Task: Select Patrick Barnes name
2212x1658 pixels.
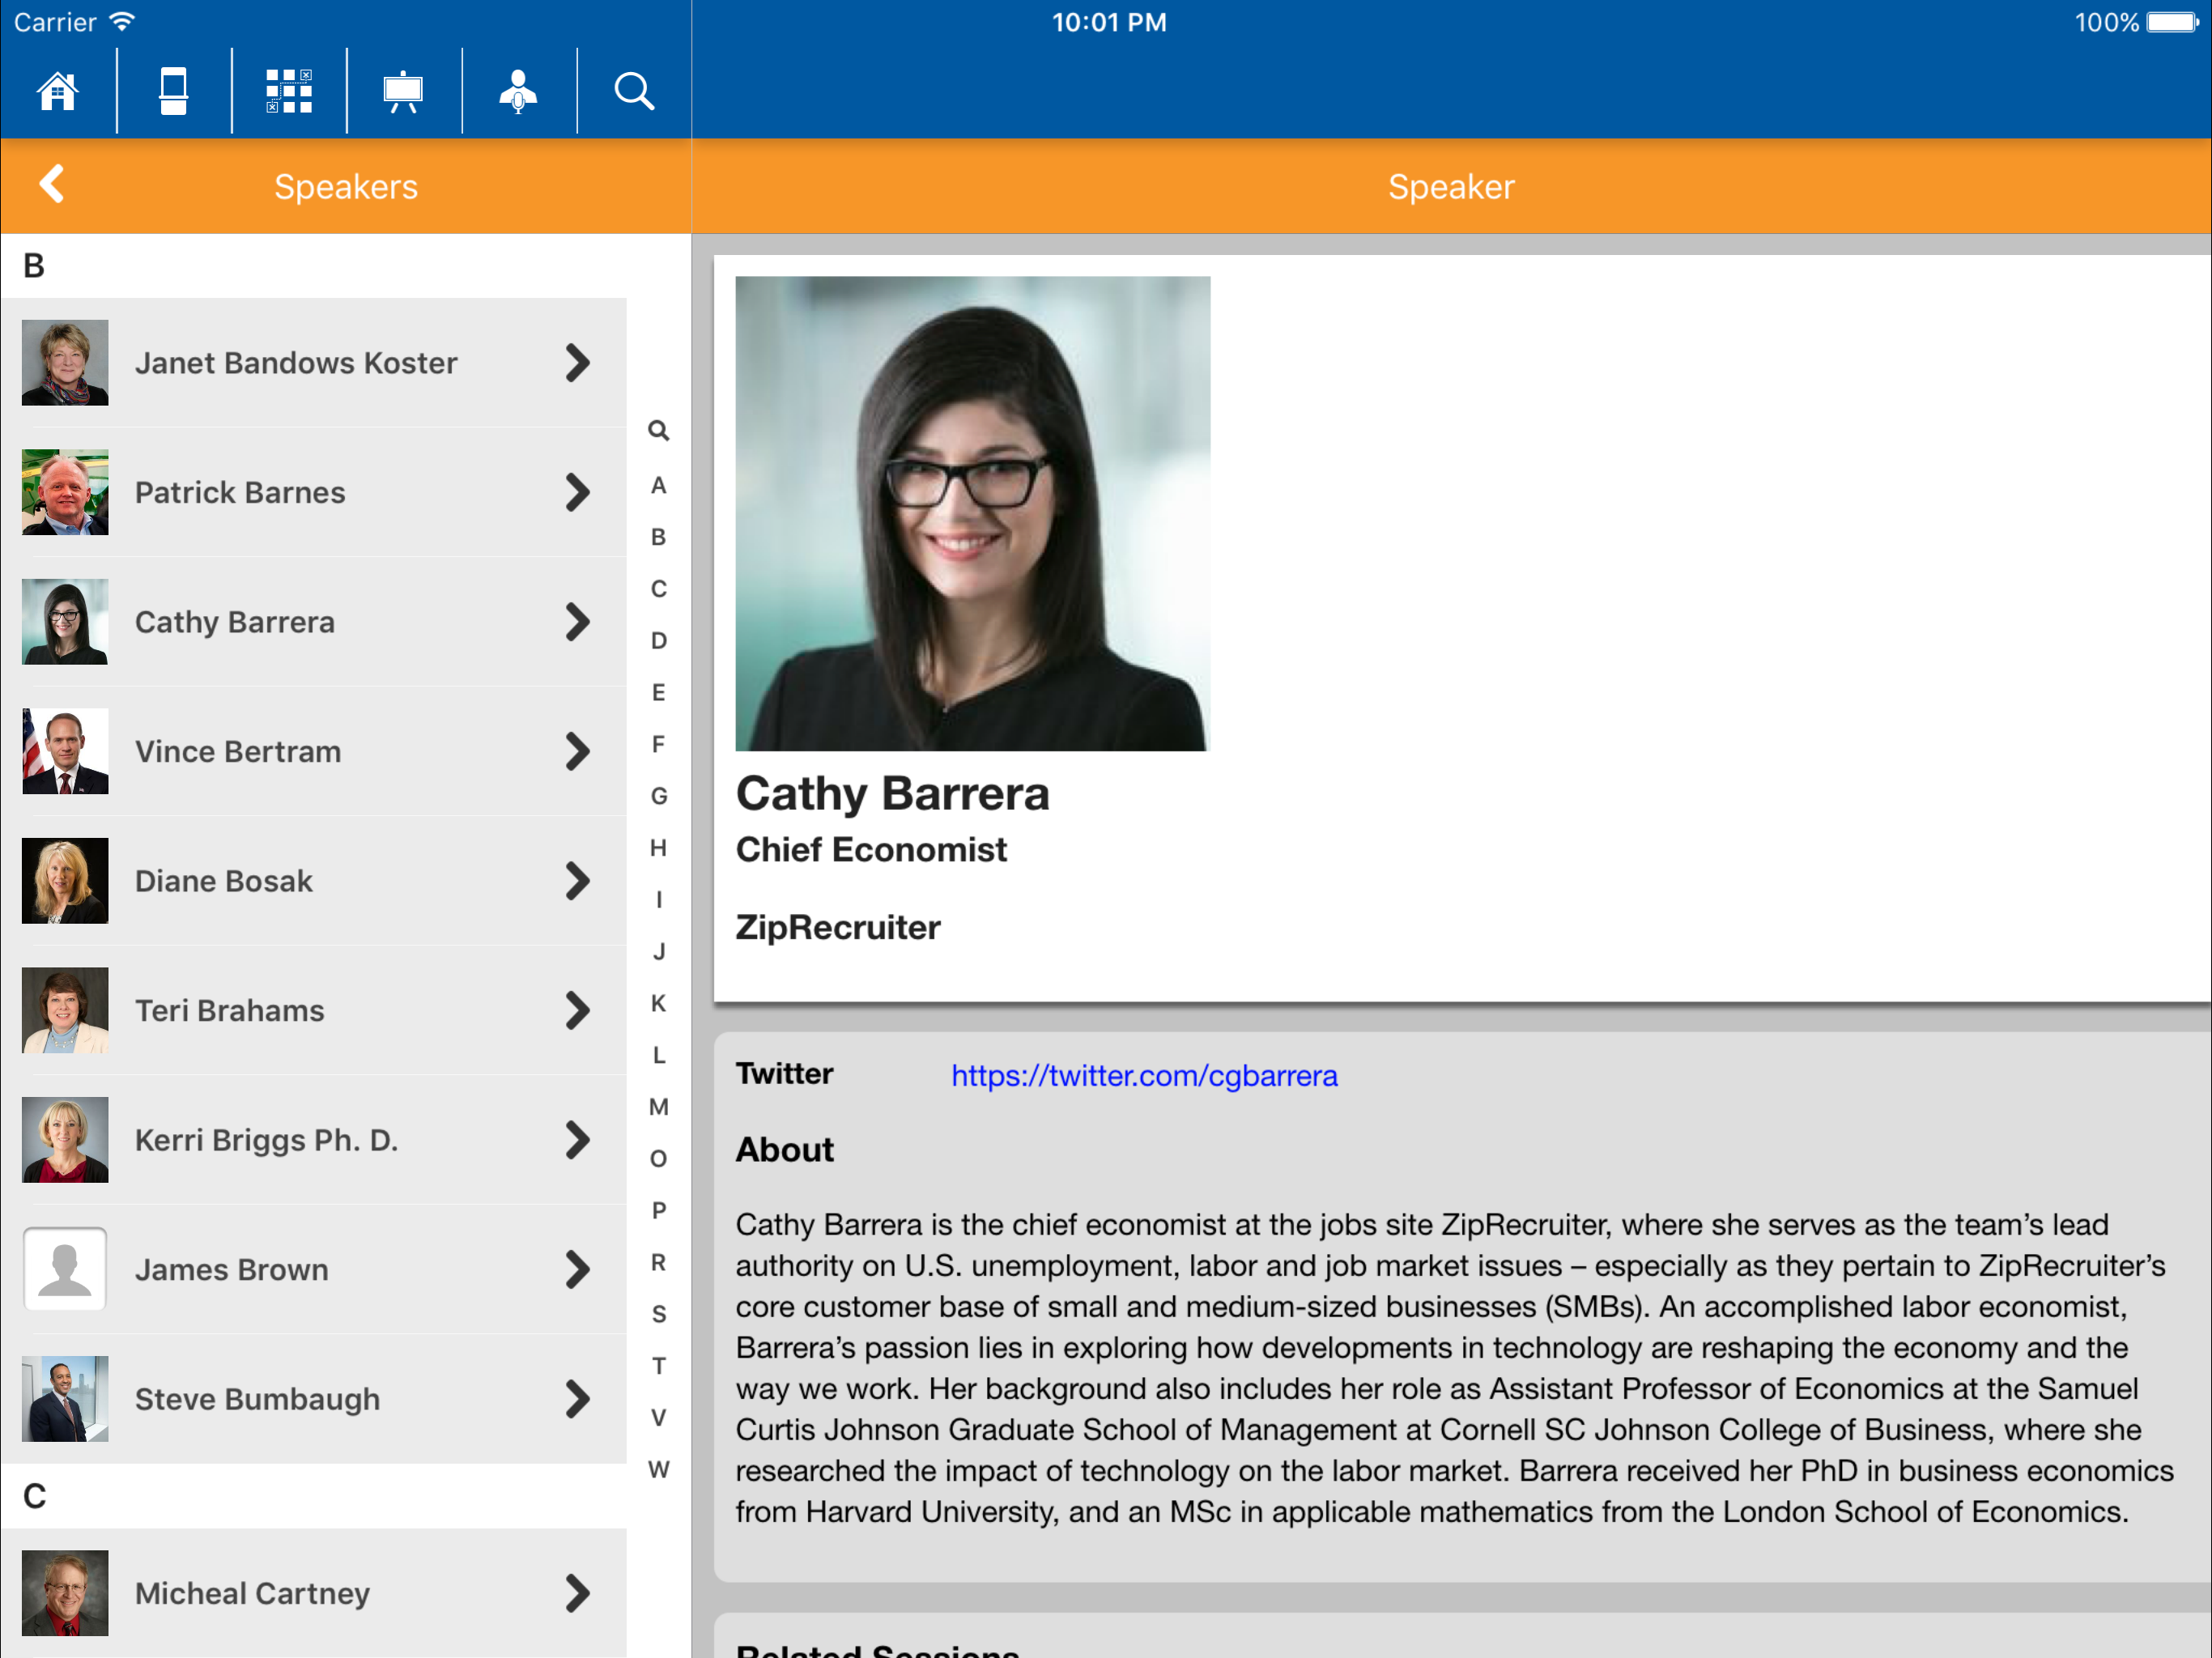Action: coord(240,492)
